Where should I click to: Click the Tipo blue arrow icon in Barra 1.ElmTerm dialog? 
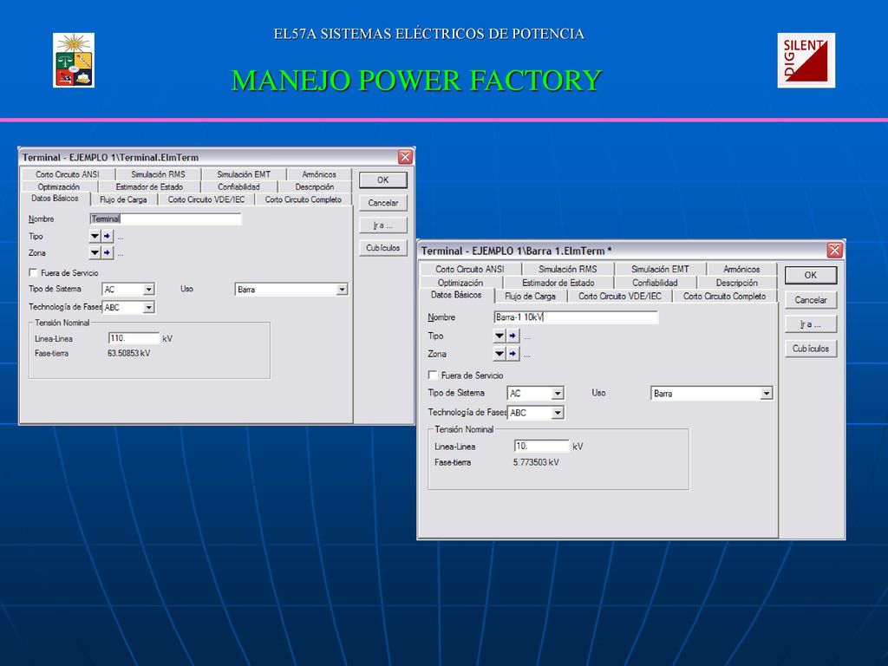pos(513,336)
